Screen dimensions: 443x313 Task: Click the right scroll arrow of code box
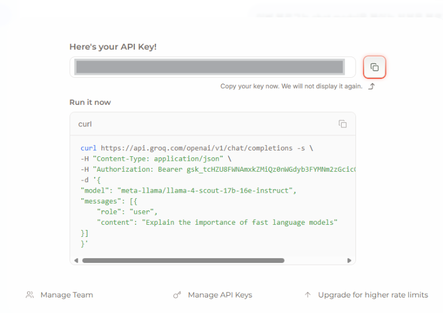(349, 261)
